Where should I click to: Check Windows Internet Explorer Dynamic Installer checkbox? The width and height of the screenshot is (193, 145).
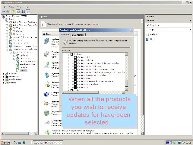75,63
